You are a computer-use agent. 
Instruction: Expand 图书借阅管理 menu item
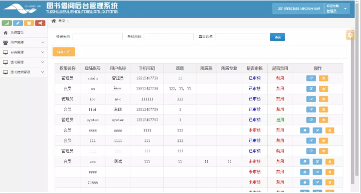(x=23, y=72)
